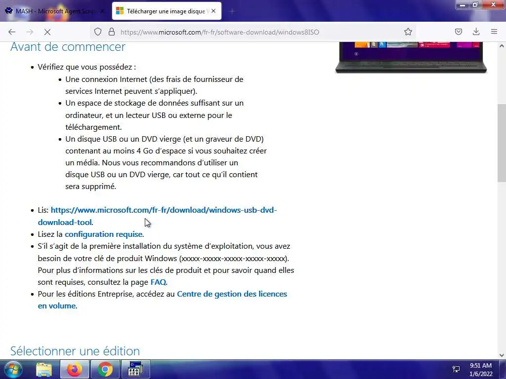Stop loading the current page
Image resolution: width=506 pixels, height=379 pixels.
(47, 32)
